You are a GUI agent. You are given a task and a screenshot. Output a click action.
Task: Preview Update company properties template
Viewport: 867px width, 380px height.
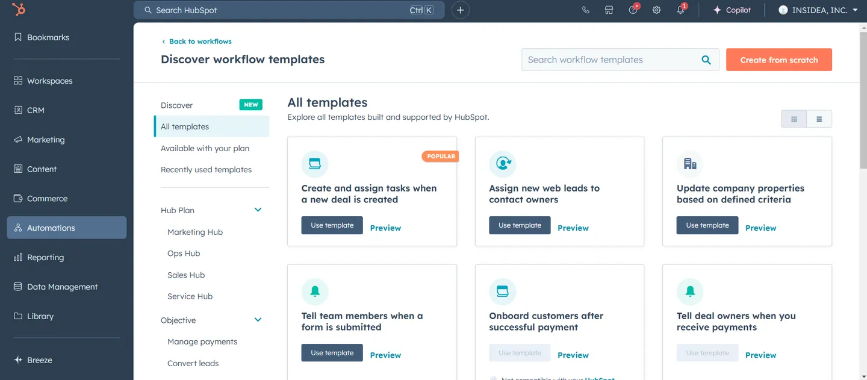click(x=761, y=228)
